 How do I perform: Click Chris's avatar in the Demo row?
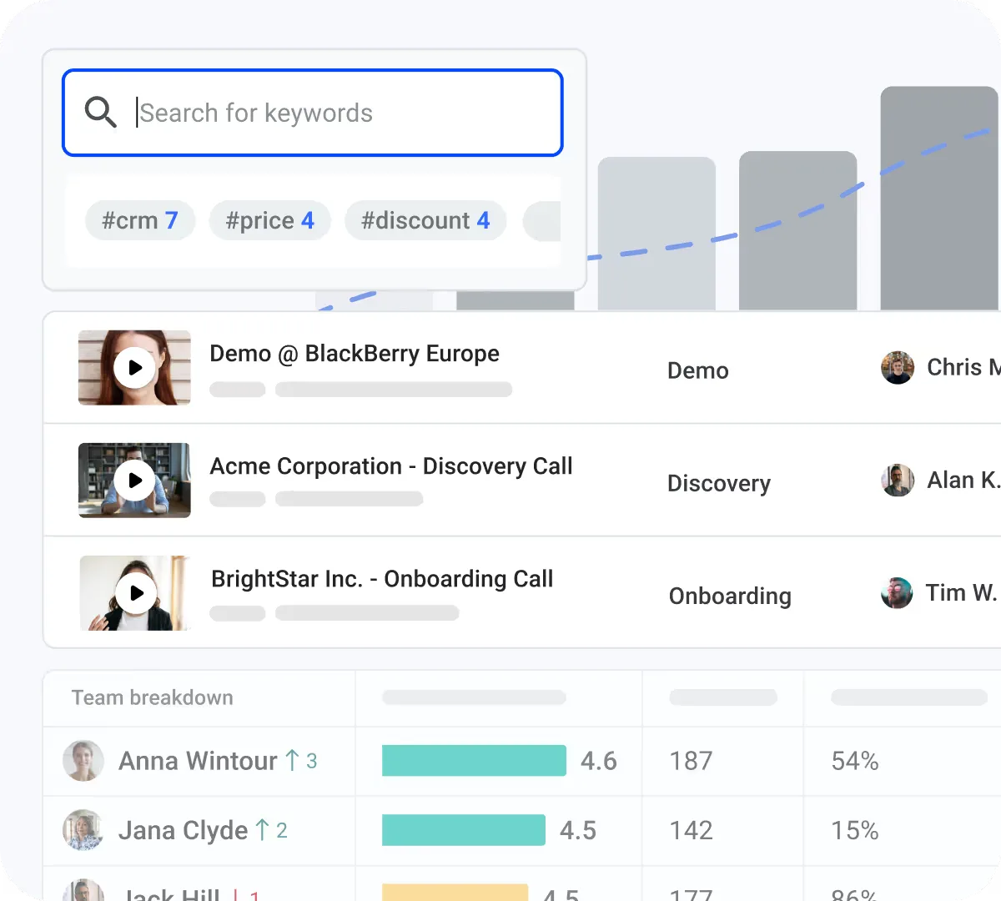click(x=898, y=368)
